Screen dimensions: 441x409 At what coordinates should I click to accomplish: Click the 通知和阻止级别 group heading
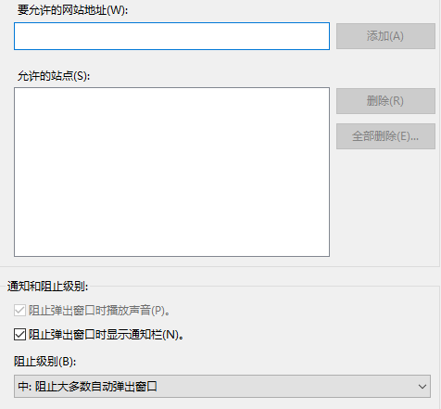point(47,287)
